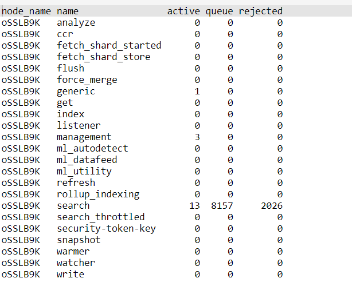This screenshot has height=302, width=352.
Task: Click the write row node name
Action: point(21,275)
